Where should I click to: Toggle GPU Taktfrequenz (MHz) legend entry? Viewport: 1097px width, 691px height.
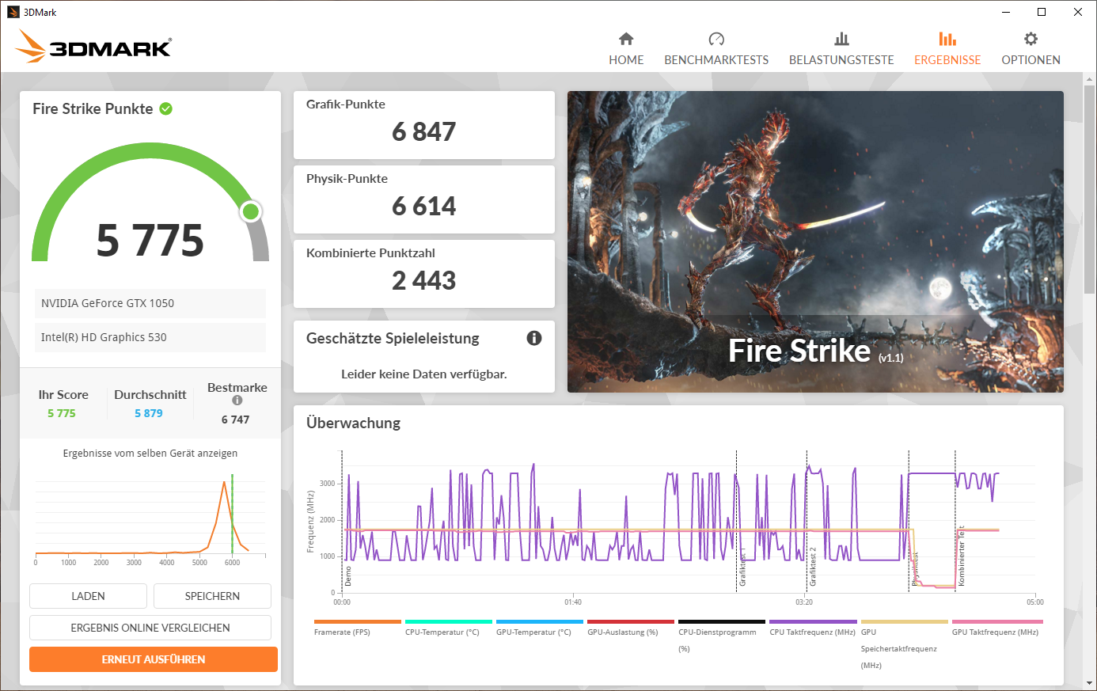click(997, 628)
